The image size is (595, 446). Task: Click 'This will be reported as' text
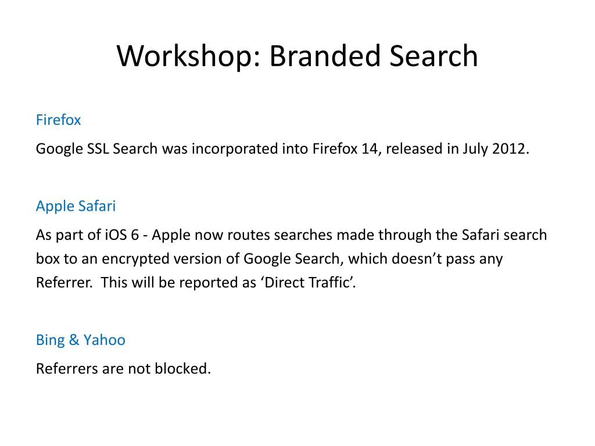pyautogui.click(x=178, y=283)
